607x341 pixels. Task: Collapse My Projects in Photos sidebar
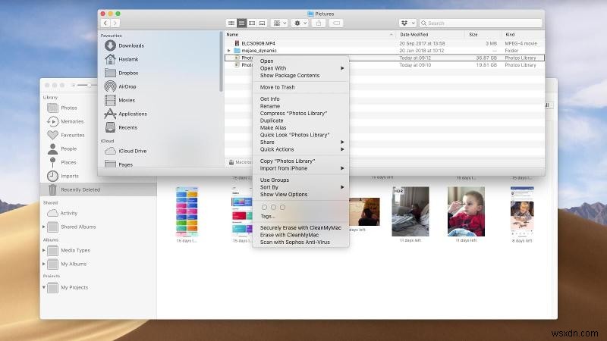click(44, 287)
